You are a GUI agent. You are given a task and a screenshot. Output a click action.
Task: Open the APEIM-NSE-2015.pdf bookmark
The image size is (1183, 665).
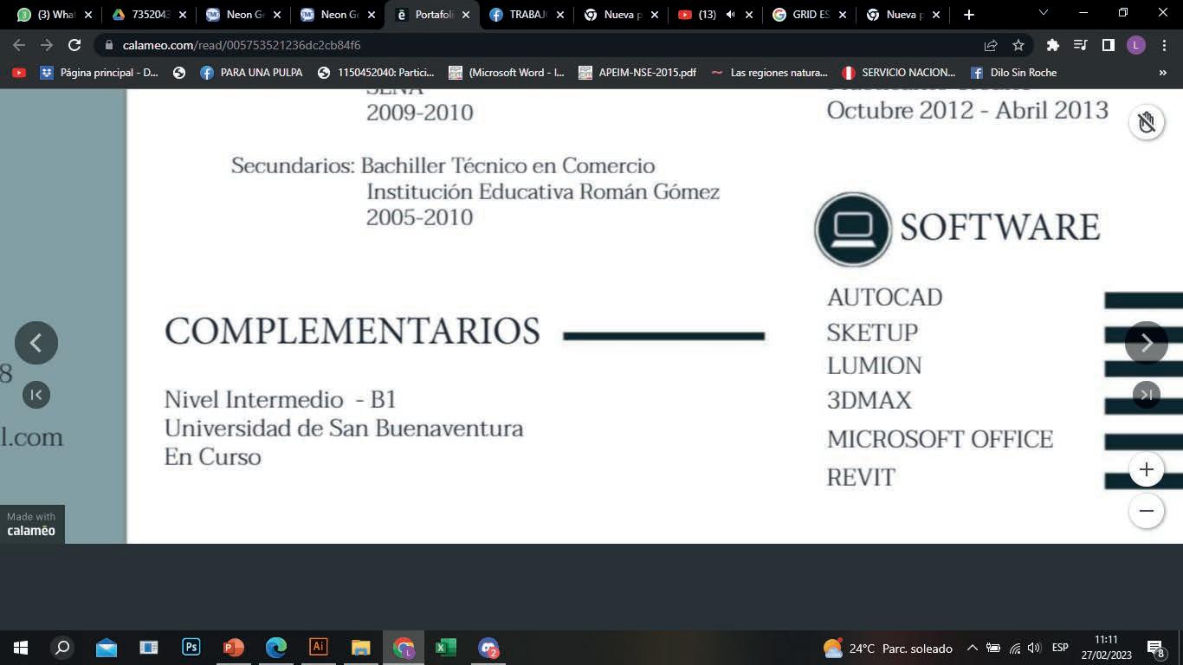[637, 73]
